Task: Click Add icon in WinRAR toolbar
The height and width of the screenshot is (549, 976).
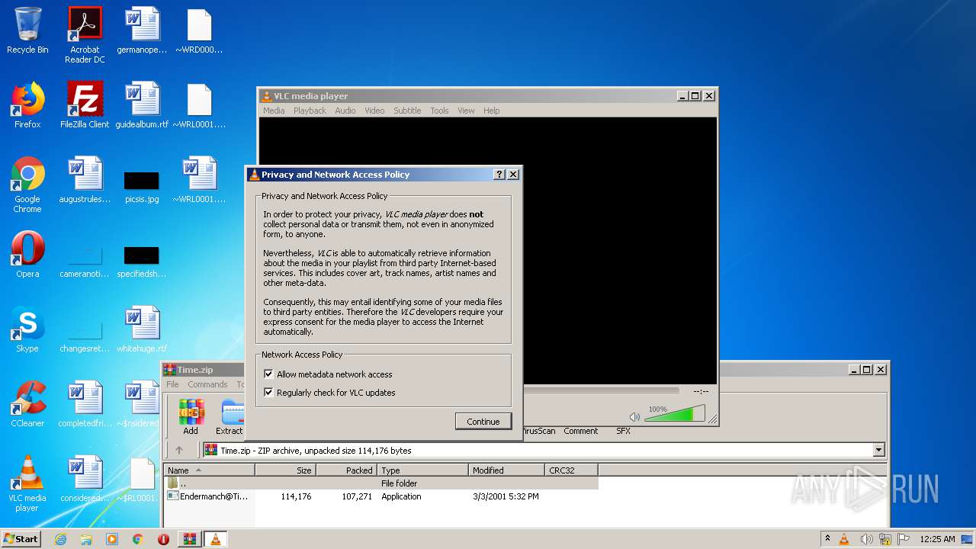Action: pos(191,417)
